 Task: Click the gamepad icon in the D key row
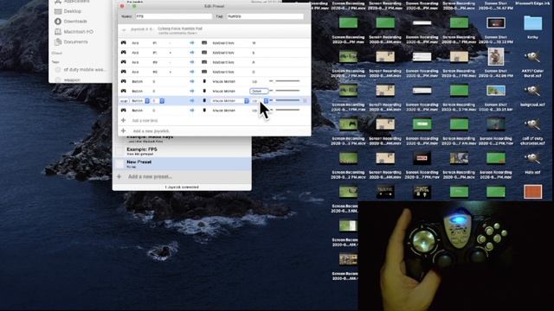(123, 72)
